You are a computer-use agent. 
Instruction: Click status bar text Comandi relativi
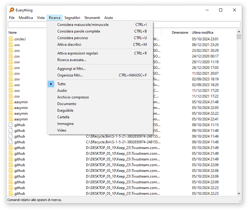pos(34,200)
